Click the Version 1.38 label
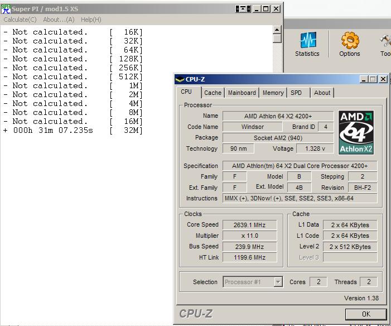This screenshot has width=391, height=326. [x=361, y=298]
